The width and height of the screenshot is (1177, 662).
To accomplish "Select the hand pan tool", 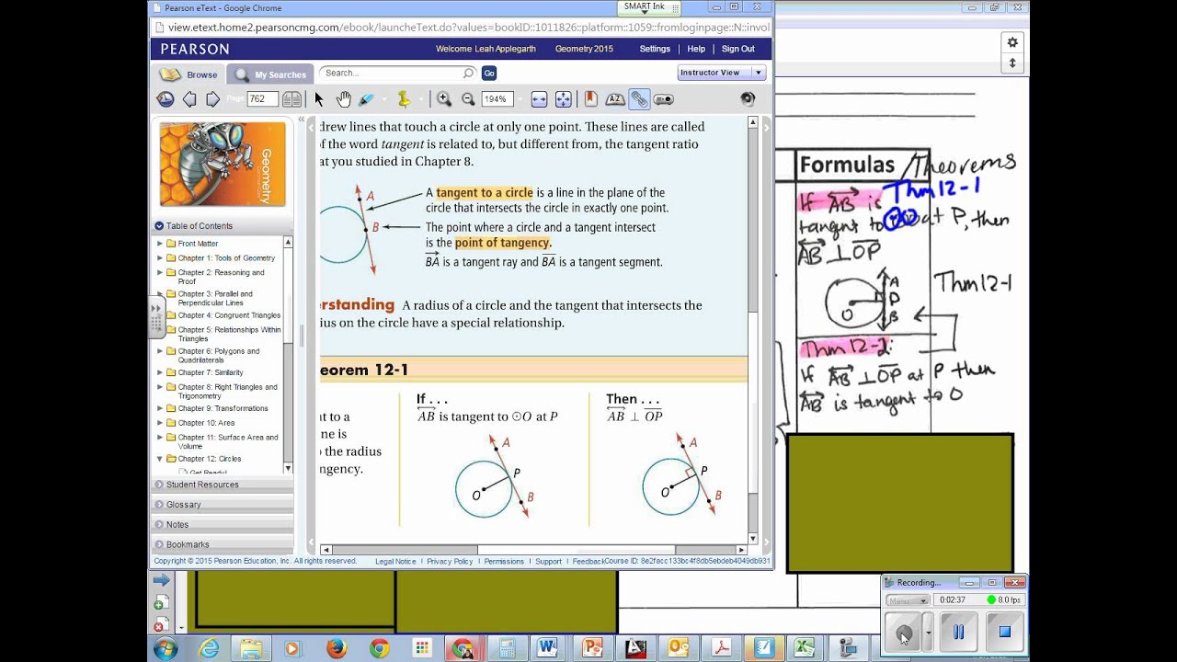I will coord(343,99).
